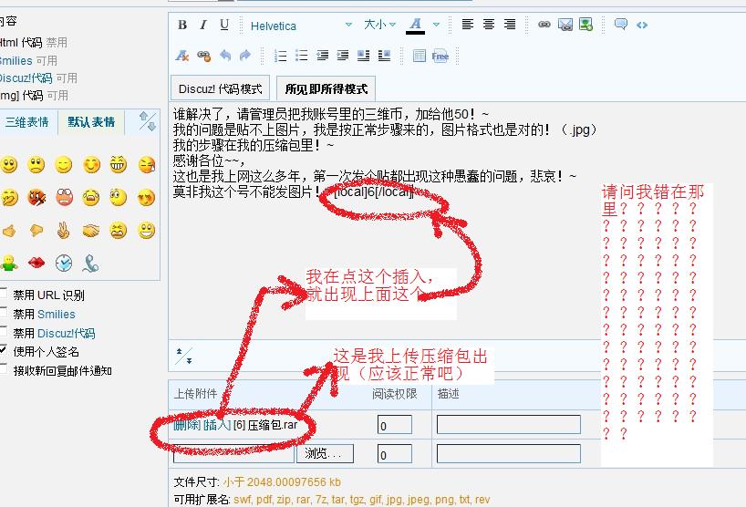746x507 pixels.
Task: Check the 接收新回复邮件通知 checkbox
Action: tap(4, 369)
